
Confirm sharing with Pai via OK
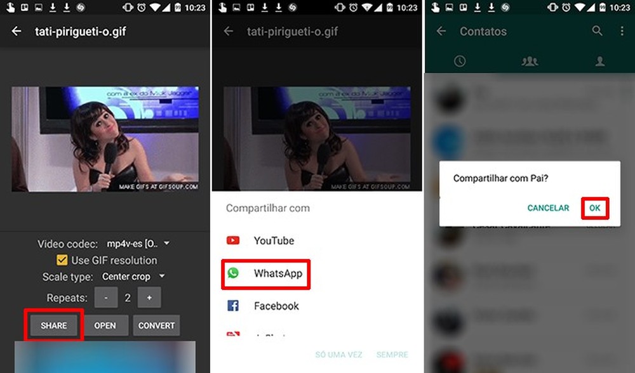(x=594, y=207)
